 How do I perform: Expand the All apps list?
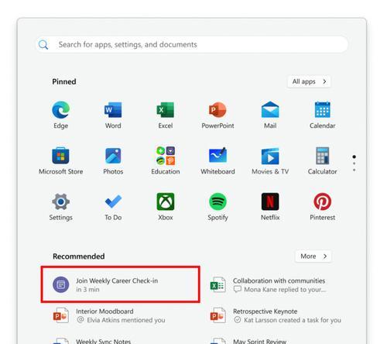pyautogui.click(x=309, y=81)
